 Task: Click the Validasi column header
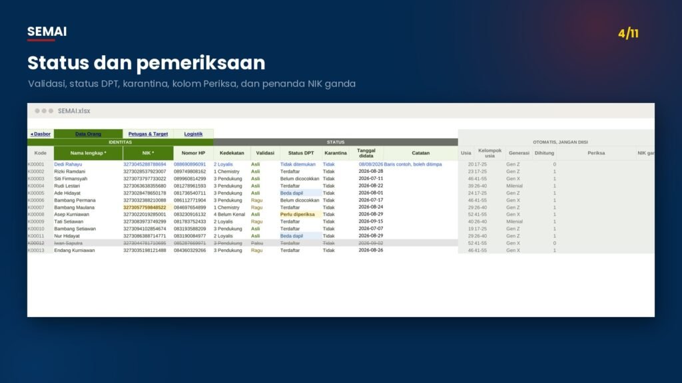click(x=265, y=153)
